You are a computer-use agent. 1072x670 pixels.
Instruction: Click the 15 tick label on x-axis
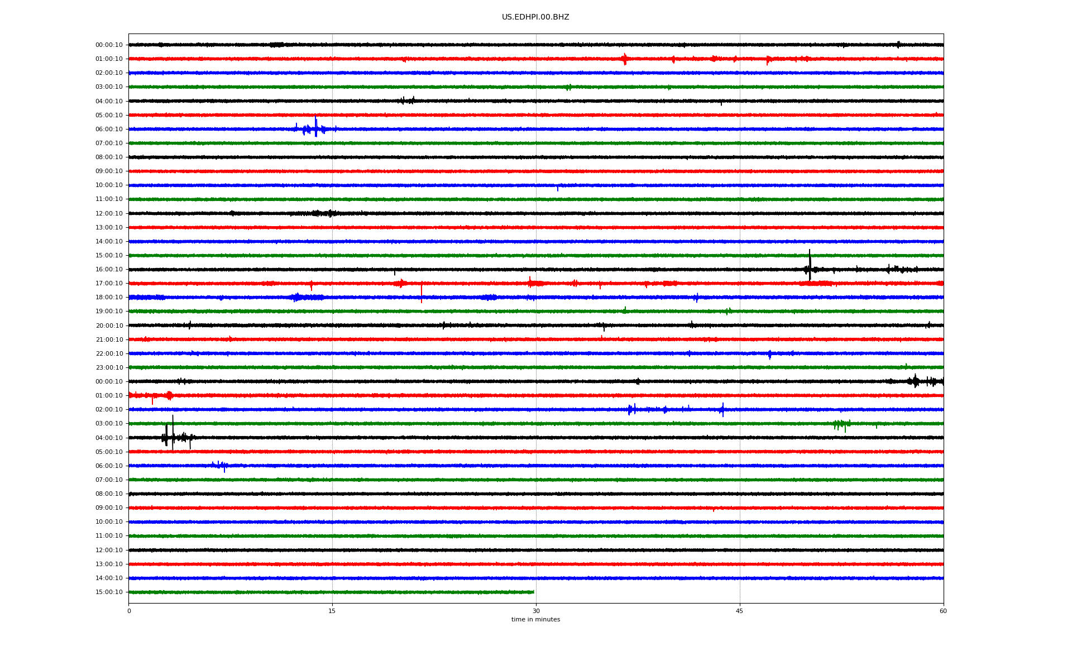(x=332, y=611)
